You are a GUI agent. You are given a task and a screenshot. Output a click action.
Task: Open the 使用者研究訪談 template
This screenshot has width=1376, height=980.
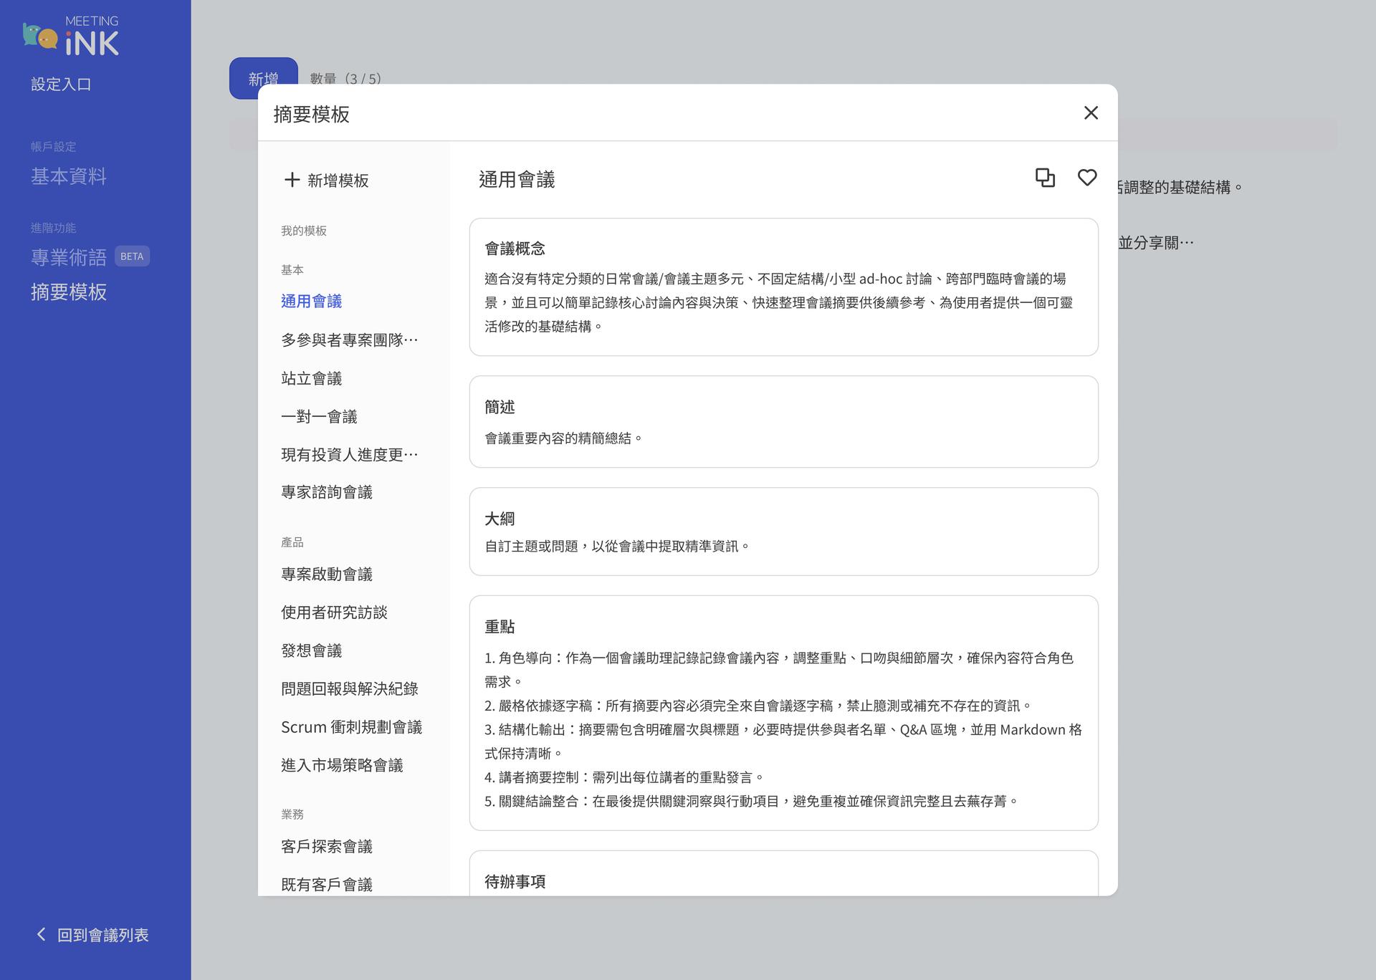click(334, 612)
